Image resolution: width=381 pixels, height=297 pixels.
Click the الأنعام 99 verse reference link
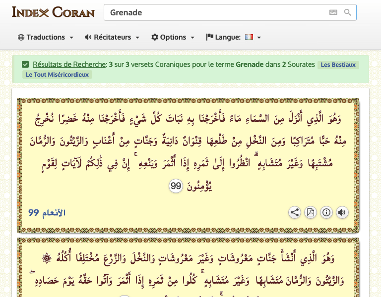coord(47,213)
